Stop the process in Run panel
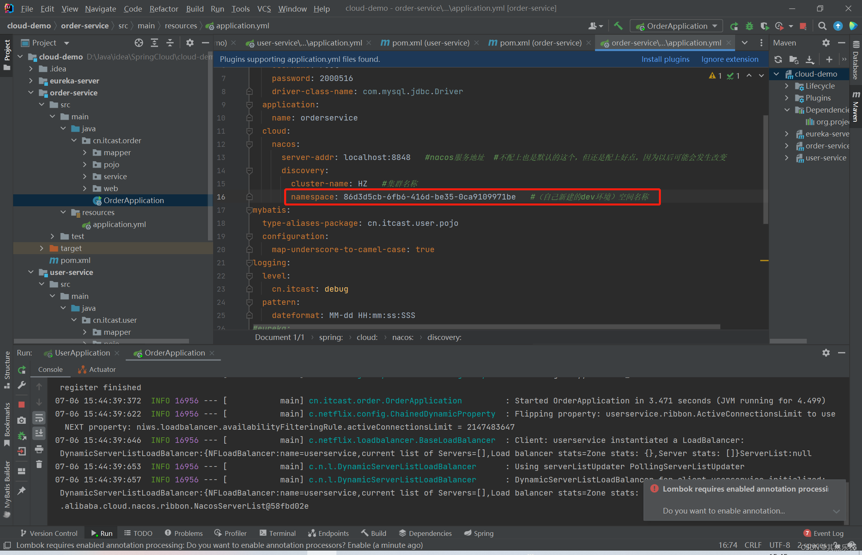The height and width of the screenshot is (555, 862). tap(22, 405)
